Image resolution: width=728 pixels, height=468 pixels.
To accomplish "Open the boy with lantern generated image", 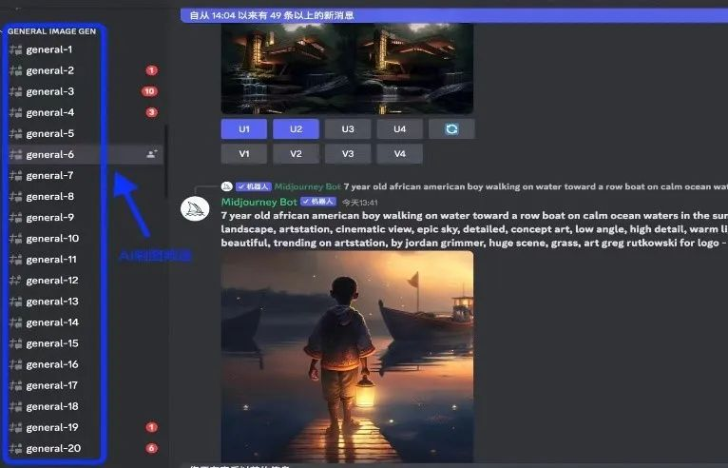I will 347,356.
